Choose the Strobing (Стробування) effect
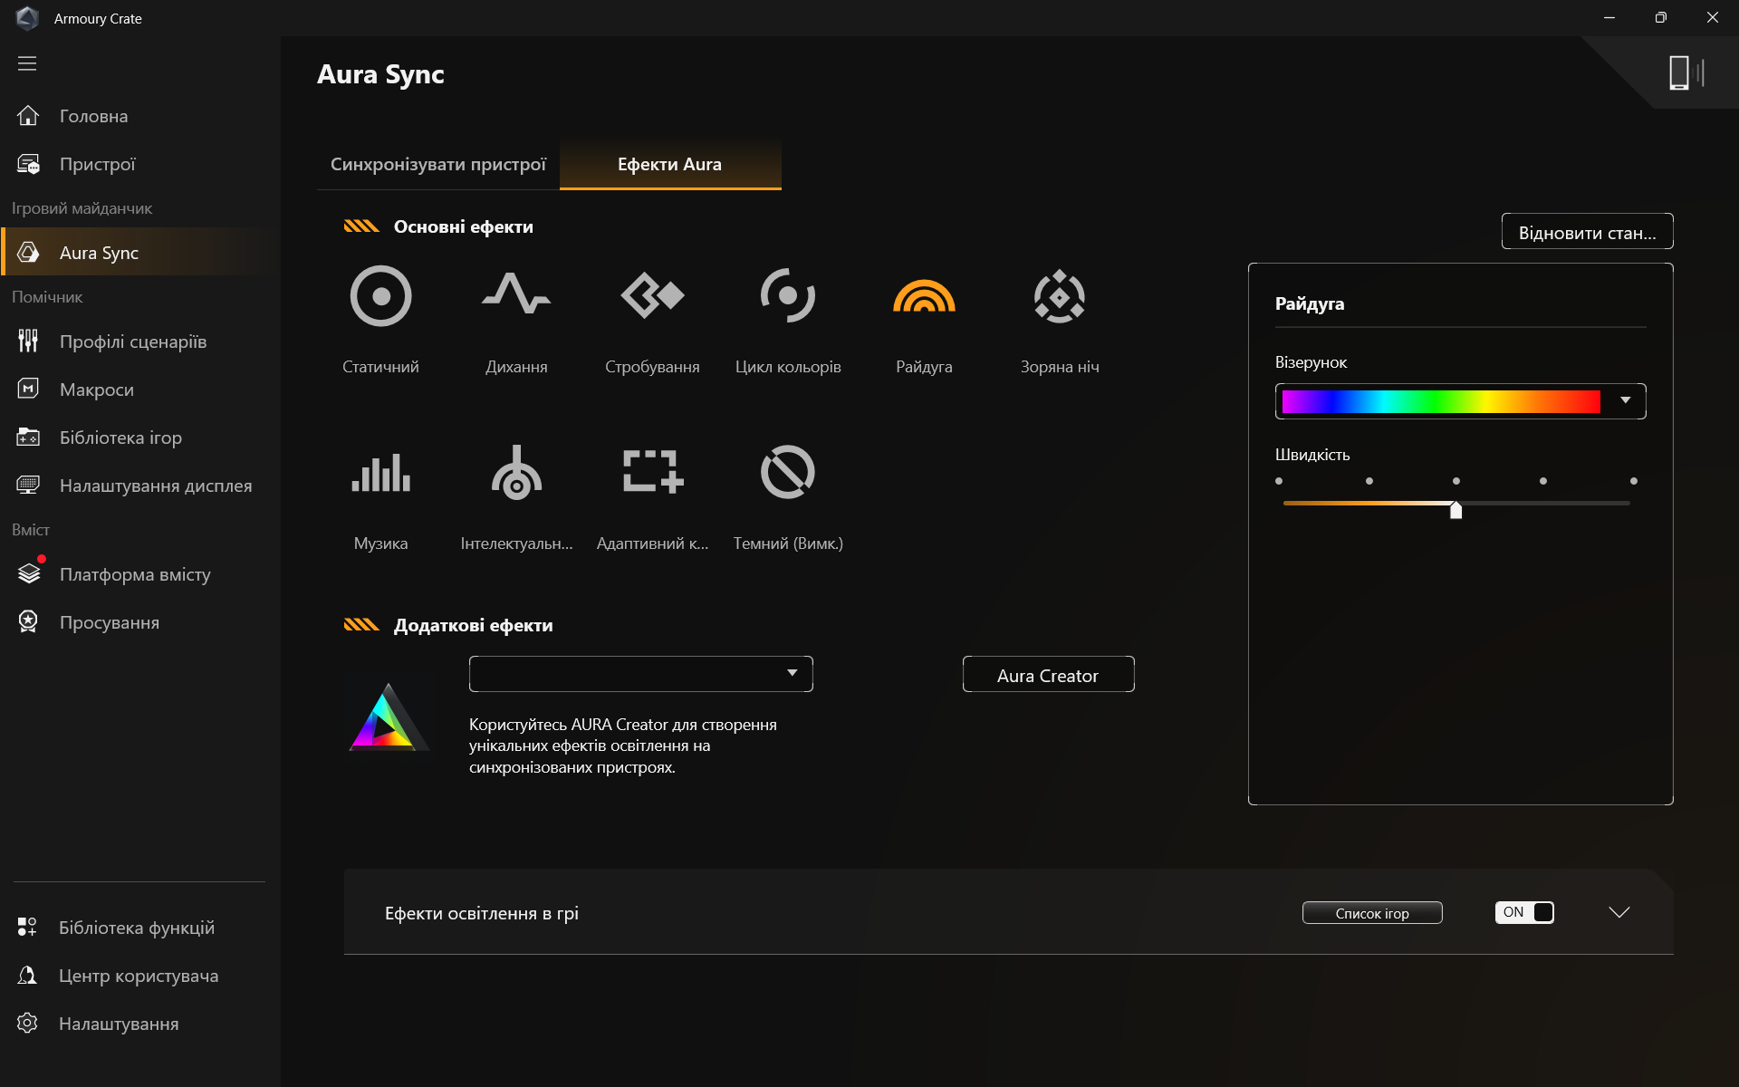1739x1087 pixels. pos(652,296)
